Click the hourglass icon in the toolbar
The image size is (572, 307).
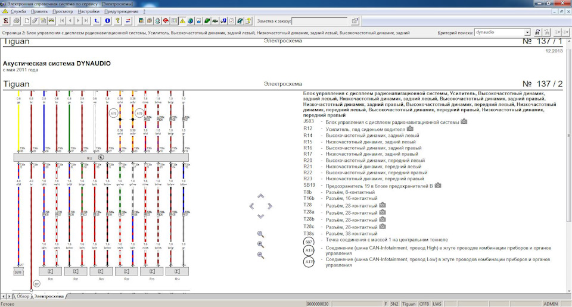[x=6, y=21]
